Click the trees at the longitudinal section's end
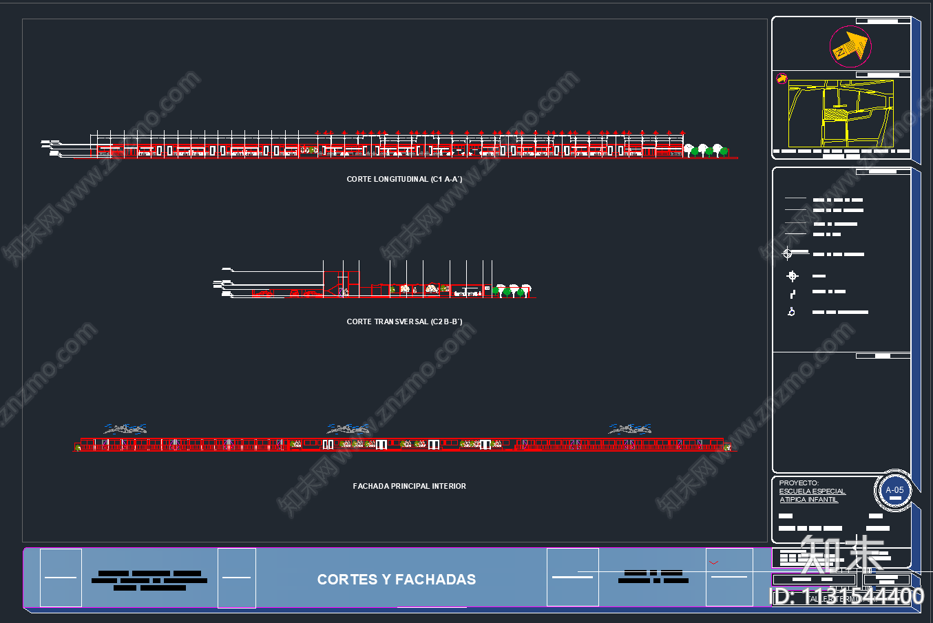933x623 pixels. coord(706,150)
